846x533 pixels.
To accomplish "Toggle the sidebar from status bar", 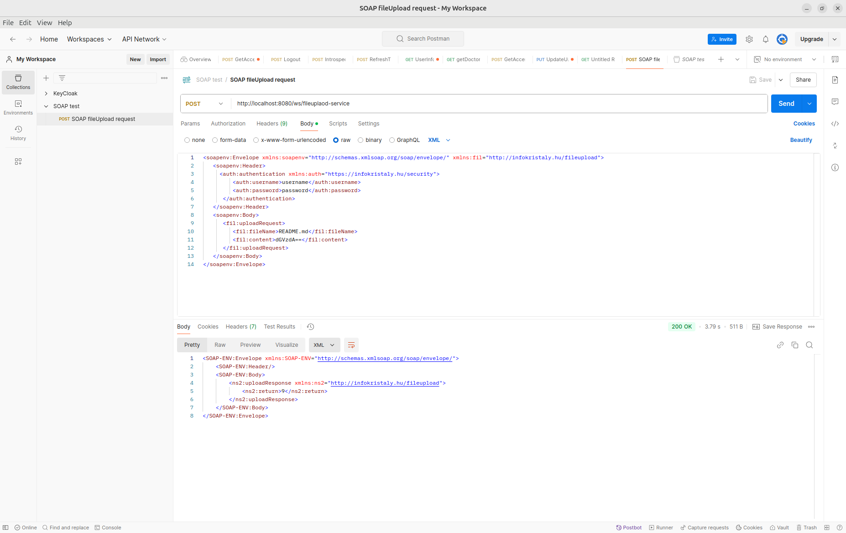I will tap(5, 528).
